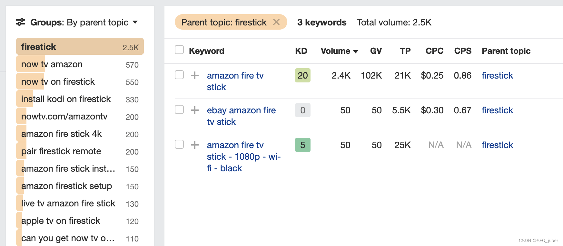The height and width of the screenshot is (246, 563).
Task: Click the KD 0 grey badge
Action: click(302, 110)
